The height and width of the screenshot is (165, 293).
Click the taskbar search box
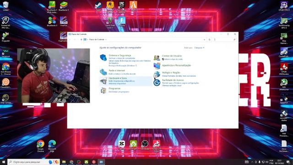click(33, 162)
